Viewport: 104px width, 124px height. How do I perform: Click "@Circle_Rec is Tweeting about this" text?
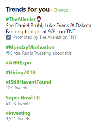(39, 53)
